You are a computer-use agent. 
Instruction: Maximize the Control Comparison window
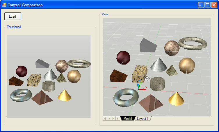(x=207, y=5)
